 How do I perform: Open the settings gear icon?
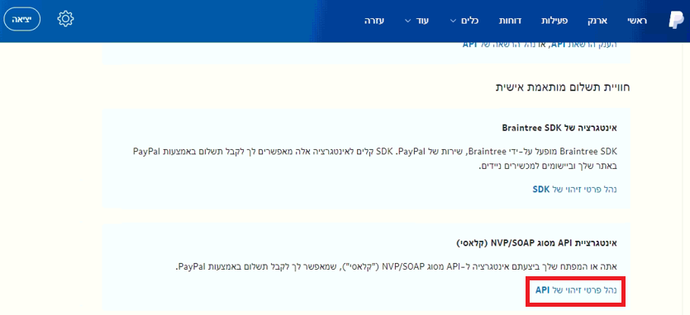65,19
